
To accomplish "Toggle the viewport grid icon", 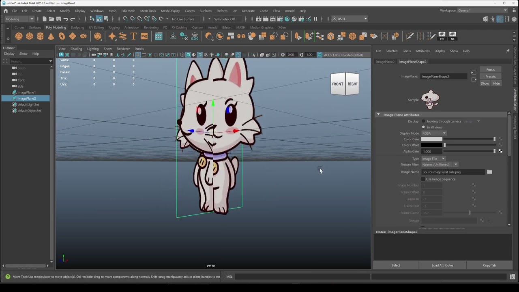I will (x=138, y=55).
